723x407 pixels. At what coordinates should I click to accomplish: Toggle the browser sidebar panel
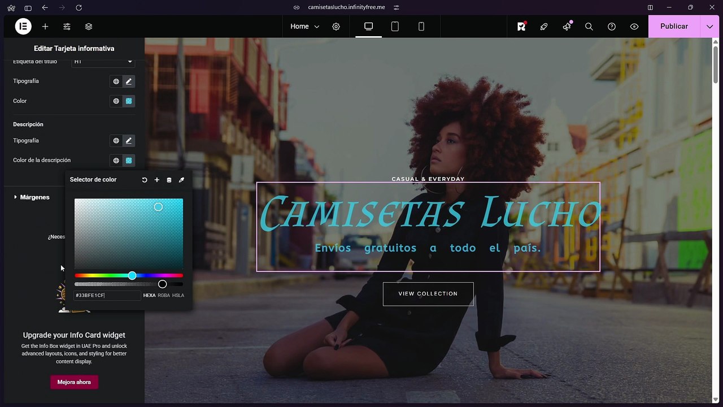click(x=28, y=7)
